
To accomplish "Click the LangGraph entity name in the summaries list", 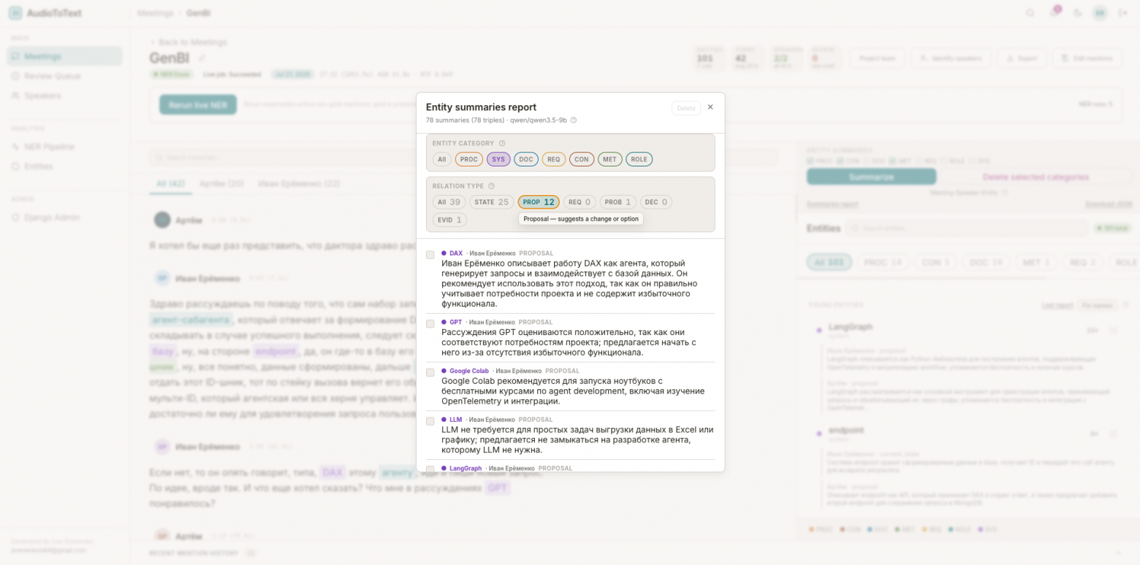I will 465,468.
